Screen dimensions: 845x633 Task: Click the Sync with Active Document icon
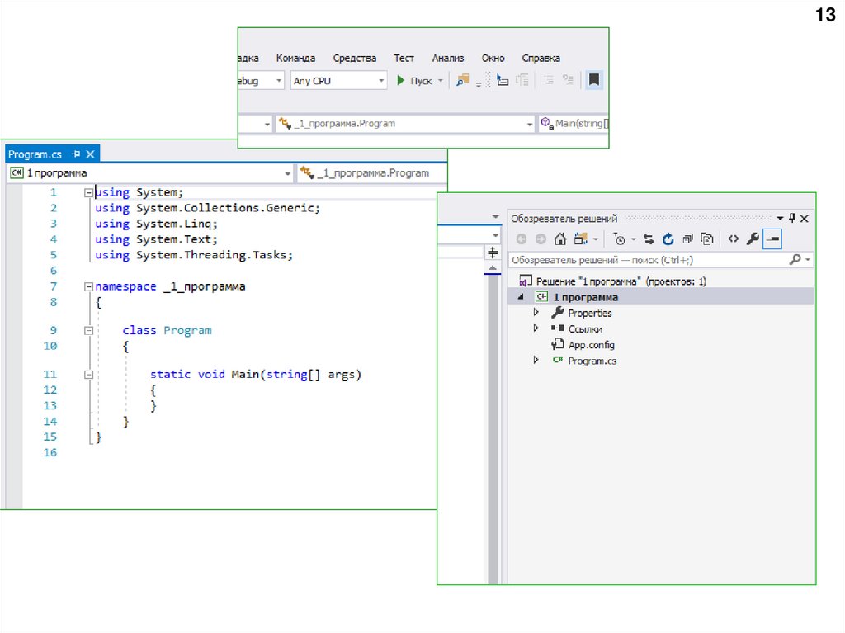649,239
